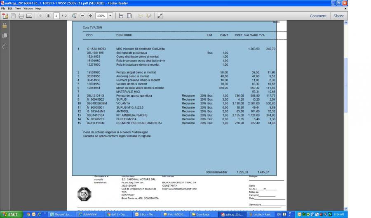
Task: Click the Print document icon
Action: (21, 16)
